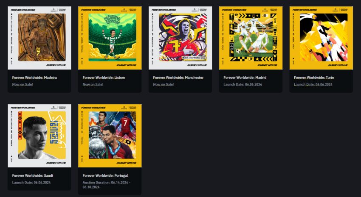The width and height of the screenshot is (361, 197).
Task: Click the Portugal auction duration text
Action: 107,185
